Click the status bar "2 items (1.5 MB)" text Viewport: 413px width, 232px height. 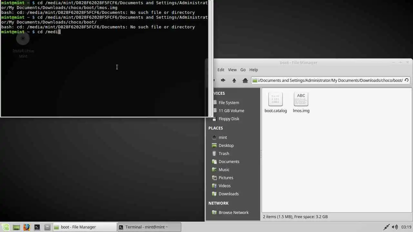pos(283,217)
